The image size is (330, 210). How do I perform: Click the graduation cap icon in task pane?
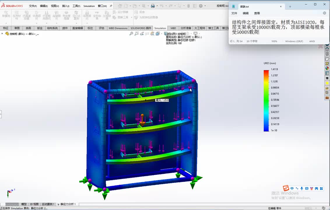(327, 78)
